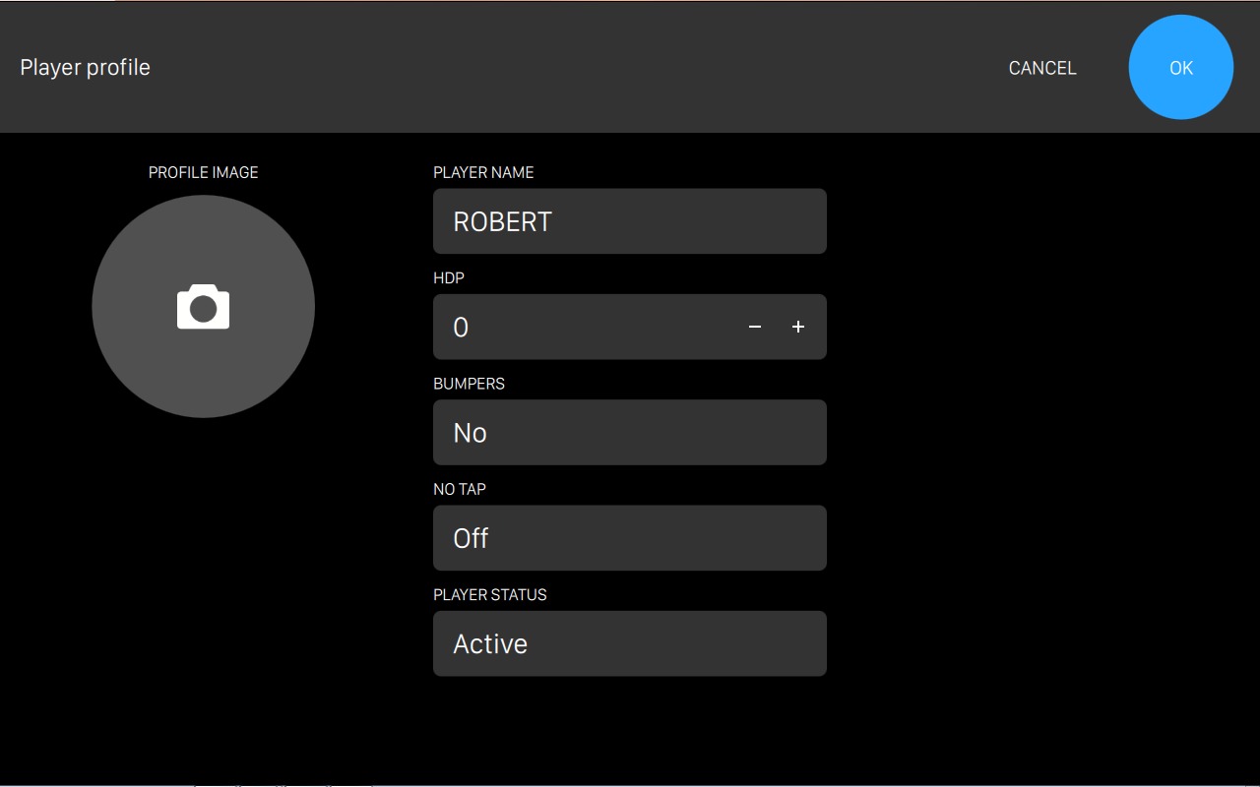Cancel the player profile edits
This screenshot has width=1260, height=787.
(x=1042, y=68)
